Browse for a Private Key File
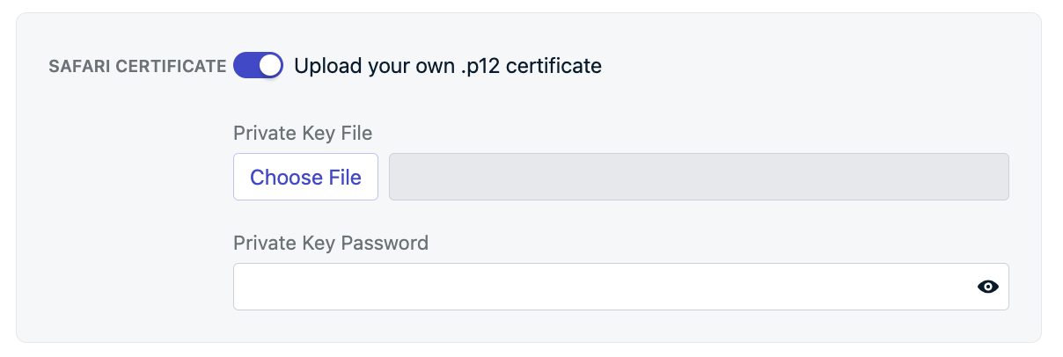The height and width of the screenshot is (357, 1063). [x=305, y=177]
